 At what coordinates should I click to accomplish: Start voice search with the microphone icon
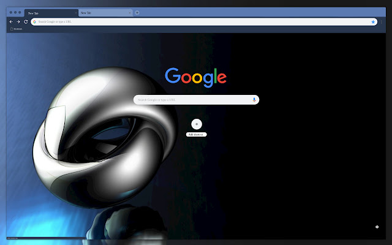(x=254, y=100)
